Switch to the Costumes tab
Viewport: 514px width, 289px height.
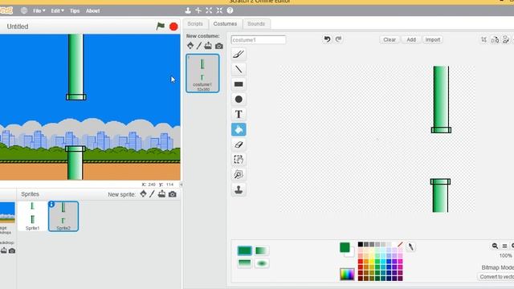225,23
